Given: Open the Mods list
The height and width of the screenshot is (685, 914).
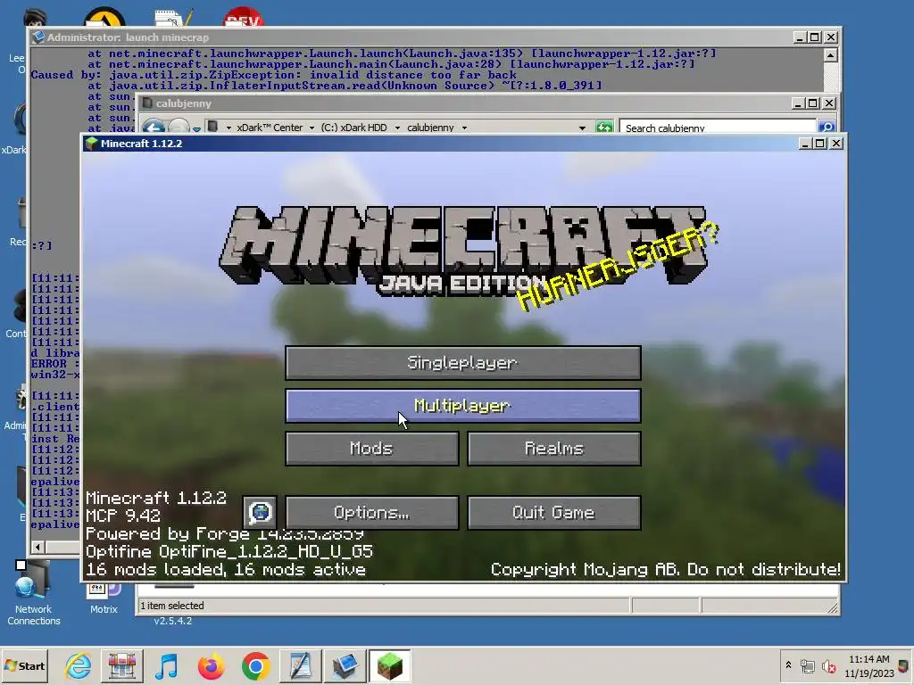Looking at the screenshot, I should [372, 449].
